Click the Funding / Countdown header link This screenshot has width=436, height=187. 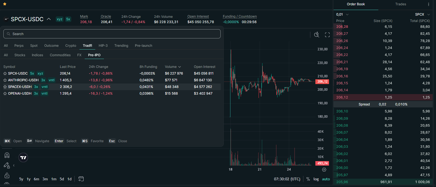click(240, 16)
